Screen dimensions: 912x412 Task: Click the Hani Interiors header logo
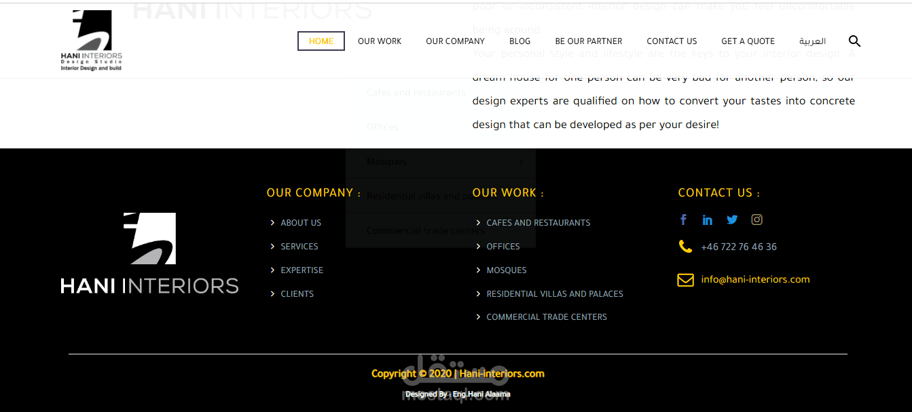[x=92, y=41]
